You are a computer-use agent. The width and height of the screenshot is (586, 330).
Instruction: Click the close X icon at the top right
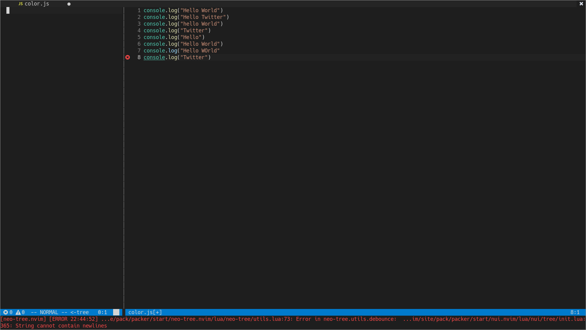(x=582, y=4)
